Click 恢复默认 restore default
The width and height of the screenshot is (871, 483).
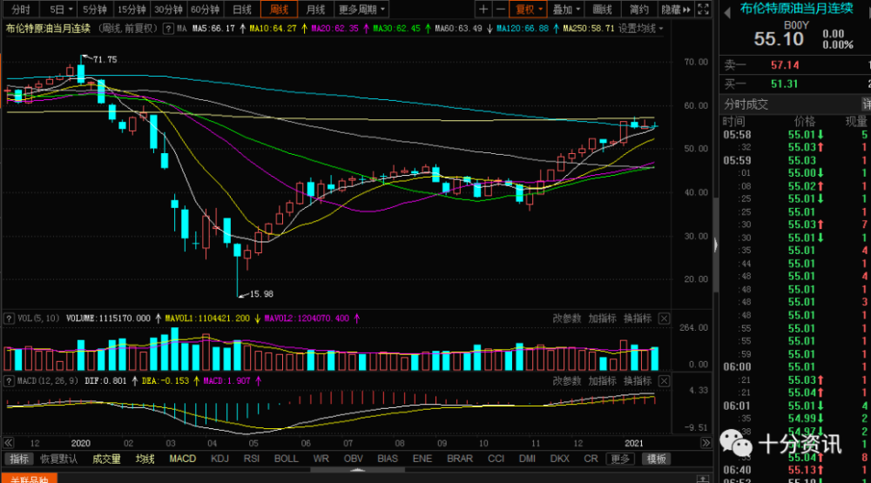(x=58, y=460)
